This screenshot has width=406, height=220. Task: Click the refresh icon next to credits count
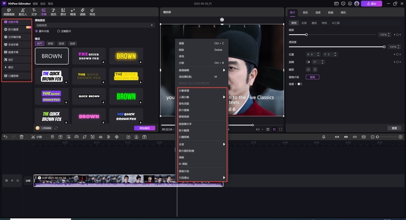point(56,128)
